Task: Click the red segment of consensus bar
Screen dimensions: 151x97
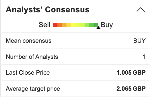Action: [55, 25]
